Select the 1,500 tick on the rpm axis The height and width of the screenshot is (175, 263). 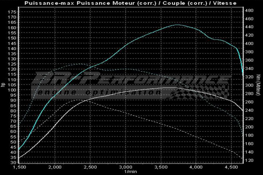click(x=19, y=167)
